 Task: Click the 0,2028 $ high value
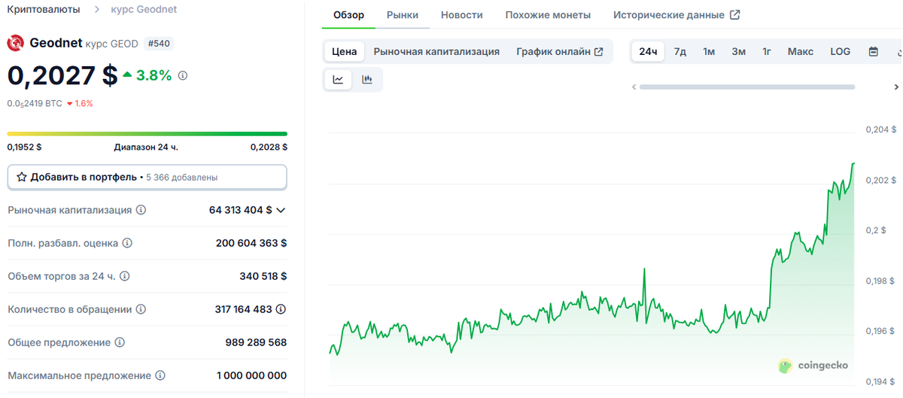tap(269, 147)
